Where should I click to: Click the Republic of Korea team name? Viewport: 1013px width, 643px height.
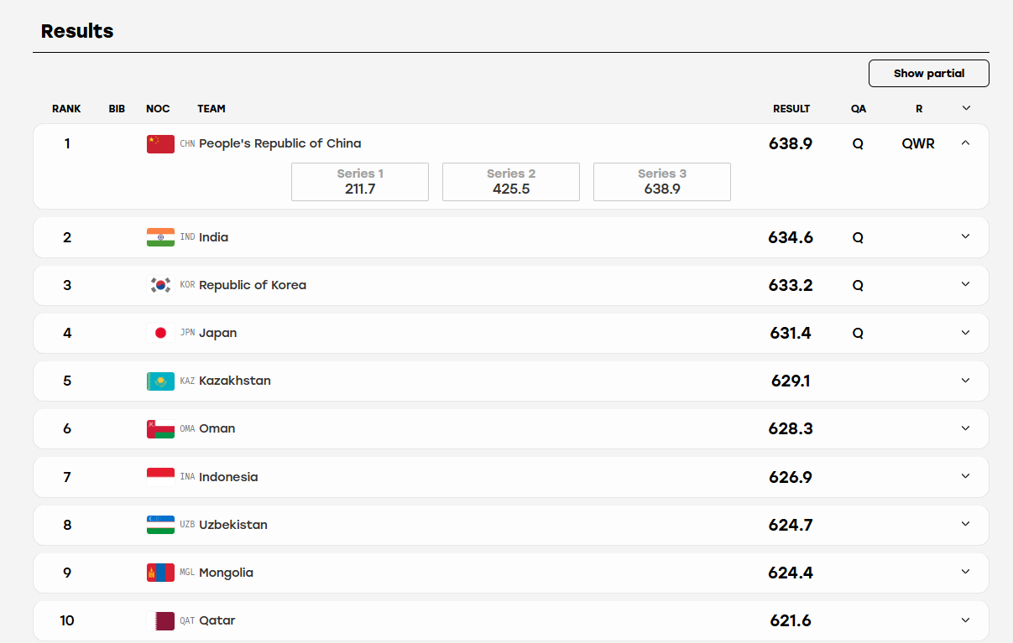[x=253, y=285]
